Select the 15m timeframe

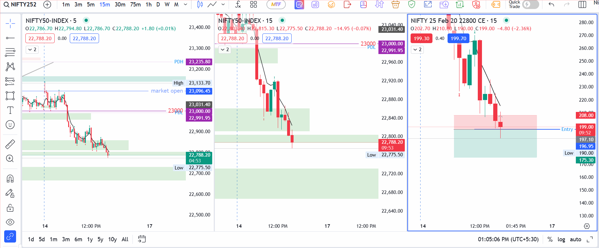[x=105, y=5]
